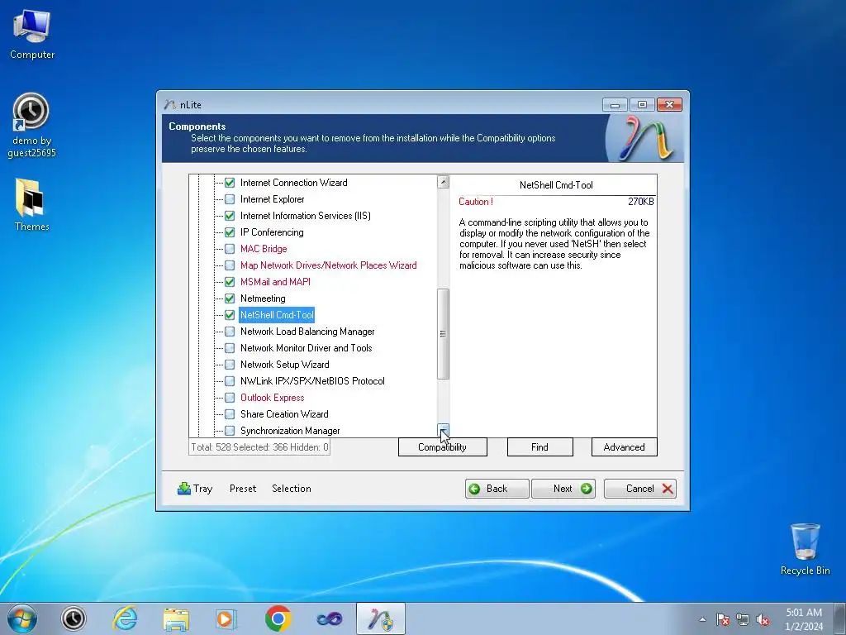Open the Selection menu
846x635 pixels.
[292, 489]
